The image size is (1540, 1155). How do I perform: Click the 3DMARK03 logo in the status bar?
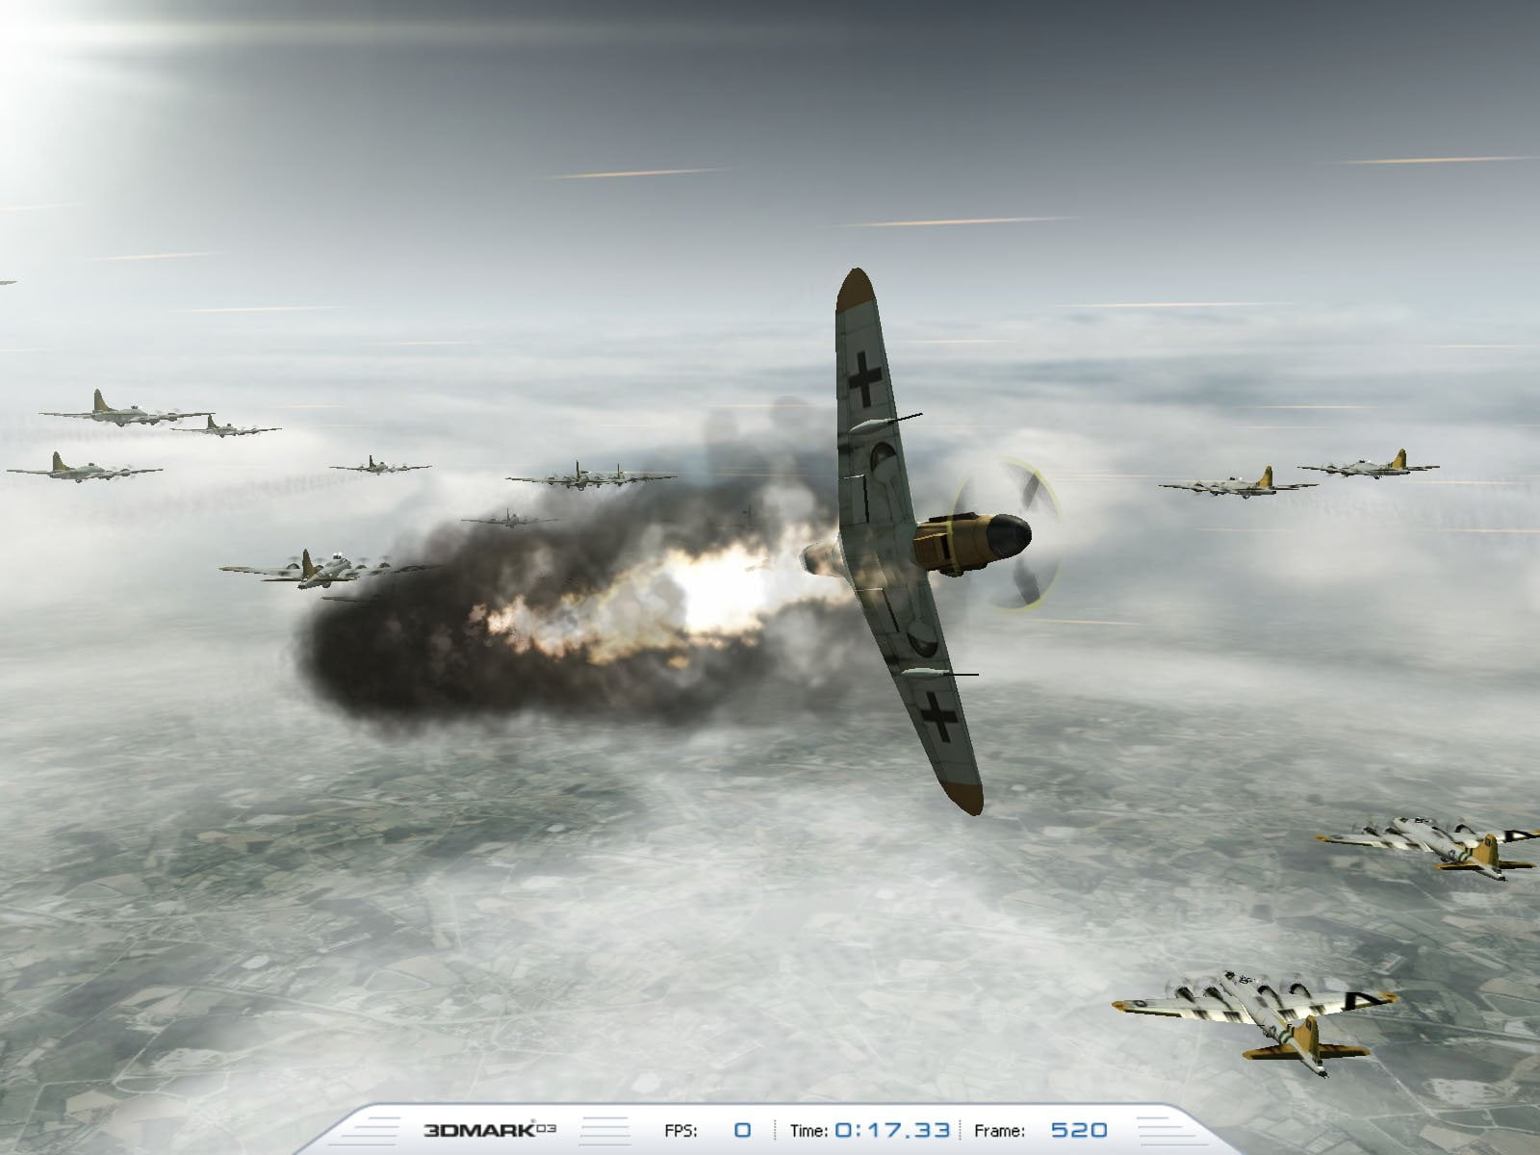490,1130
